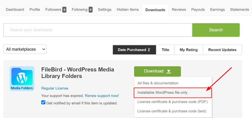Click the Renew support now link
Image resolution: width=252 pixels, height=118 pixels.
pos(102,96)
